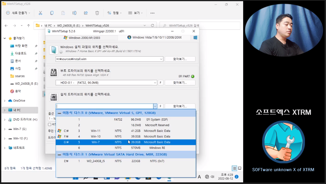Select the E: WD_240GB_i5 partition row
Image resolution: width=326 pixels, height=184 pixels.
point(126,161)
